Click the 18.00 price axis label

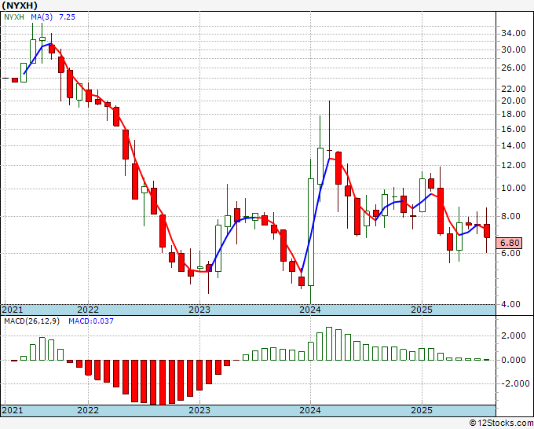[514, 114]
